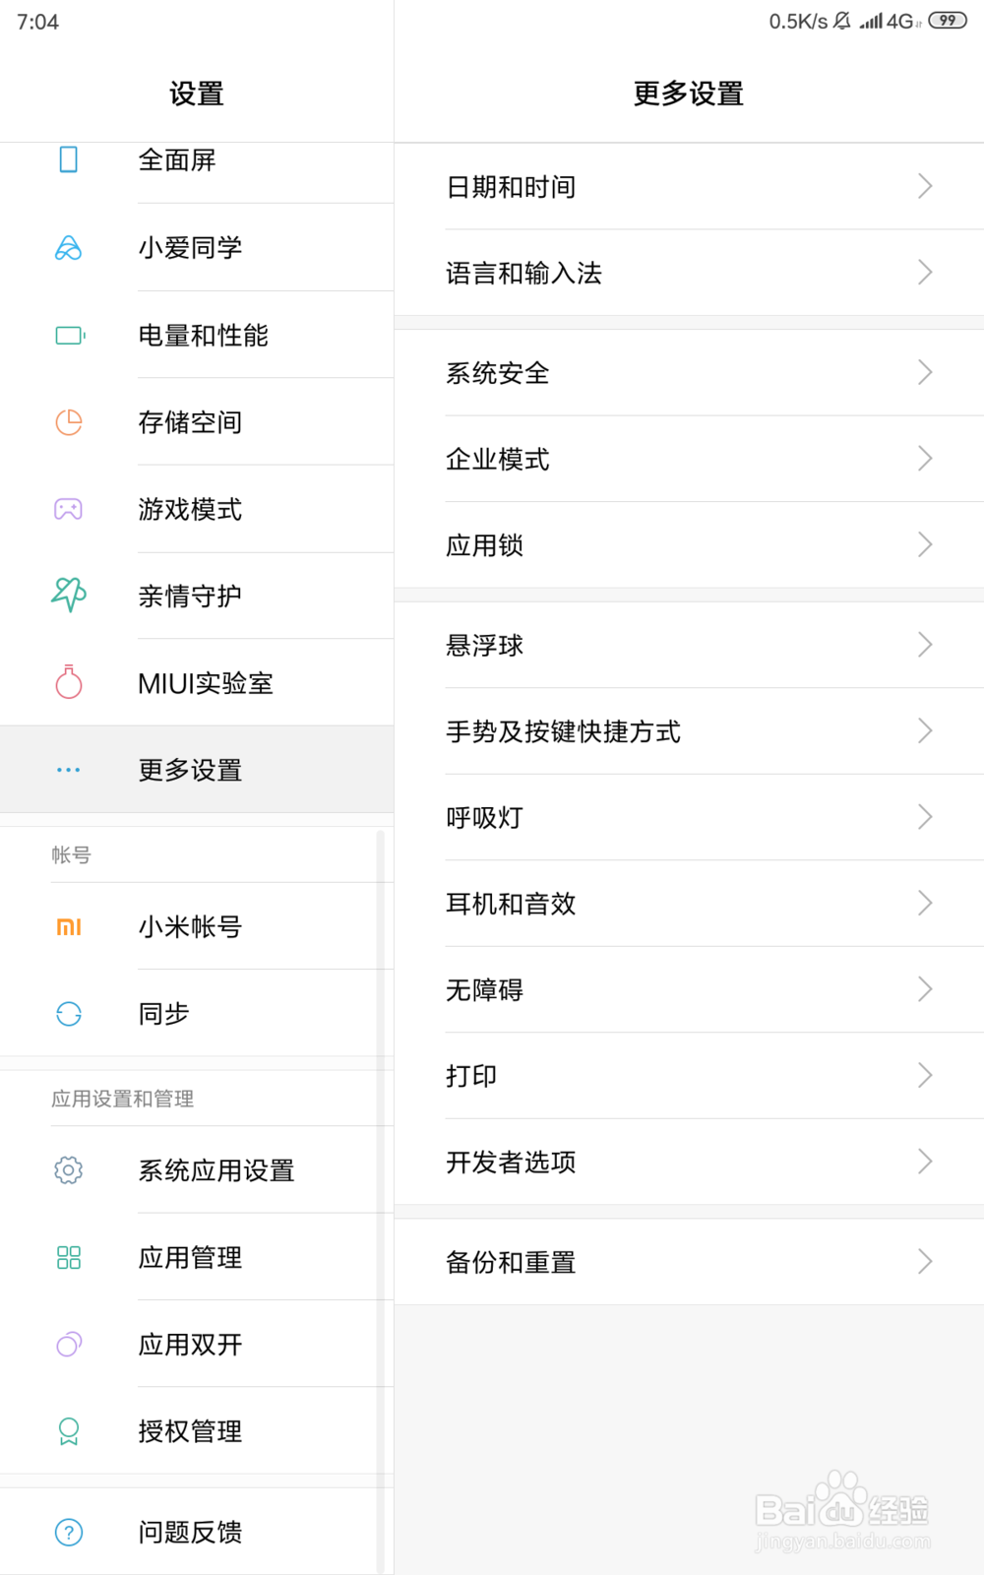Select 更多设置 in the left menu
The image size is (984, 1575).
click(197, 770)
